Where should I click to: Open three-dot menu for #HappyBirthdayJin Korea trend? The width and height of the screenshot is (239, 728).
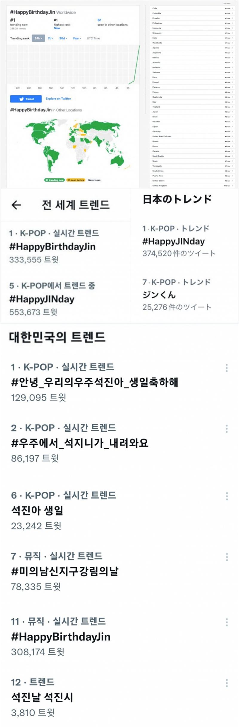227,622
